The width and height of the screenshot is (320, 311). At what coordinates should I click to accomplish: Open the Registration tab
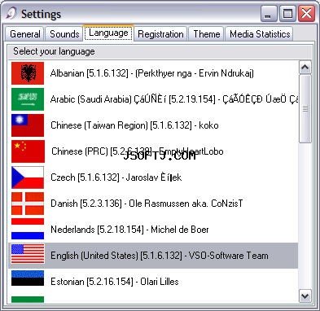pos(160,34)
